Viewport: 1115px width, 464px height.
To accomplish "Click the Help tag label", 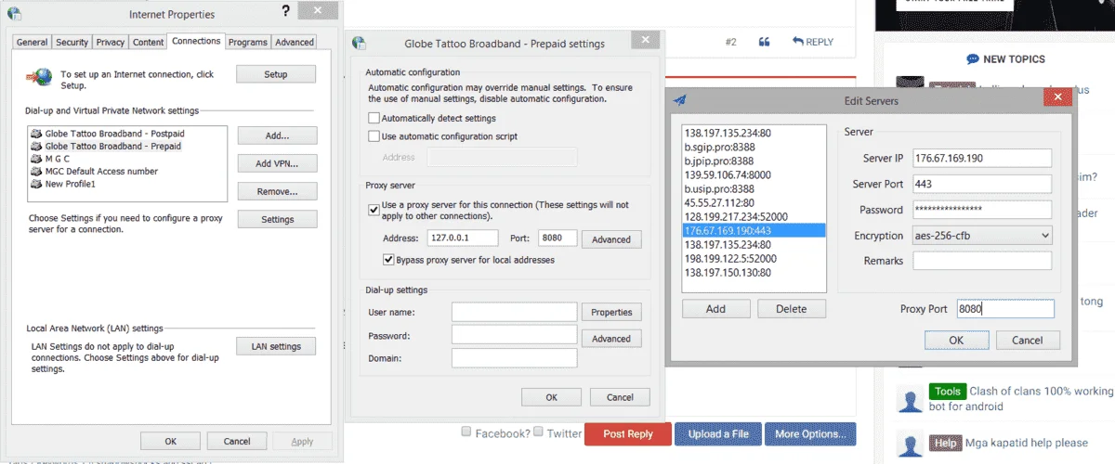I will click(945, 443).
